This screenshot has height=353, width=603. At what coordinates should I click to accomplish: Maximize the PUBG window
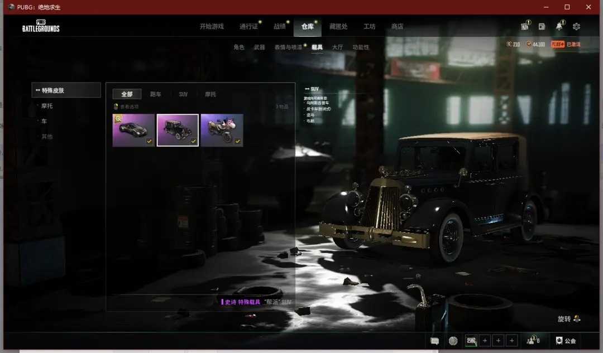567,7
